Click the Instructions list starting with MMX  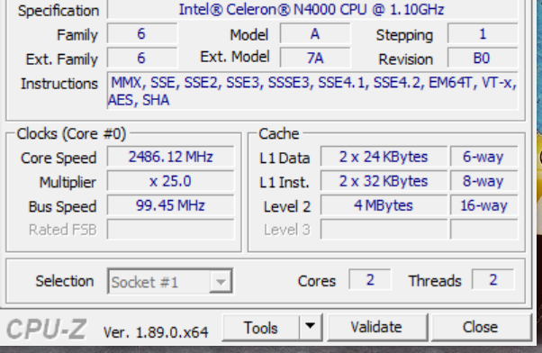(312, 91)
